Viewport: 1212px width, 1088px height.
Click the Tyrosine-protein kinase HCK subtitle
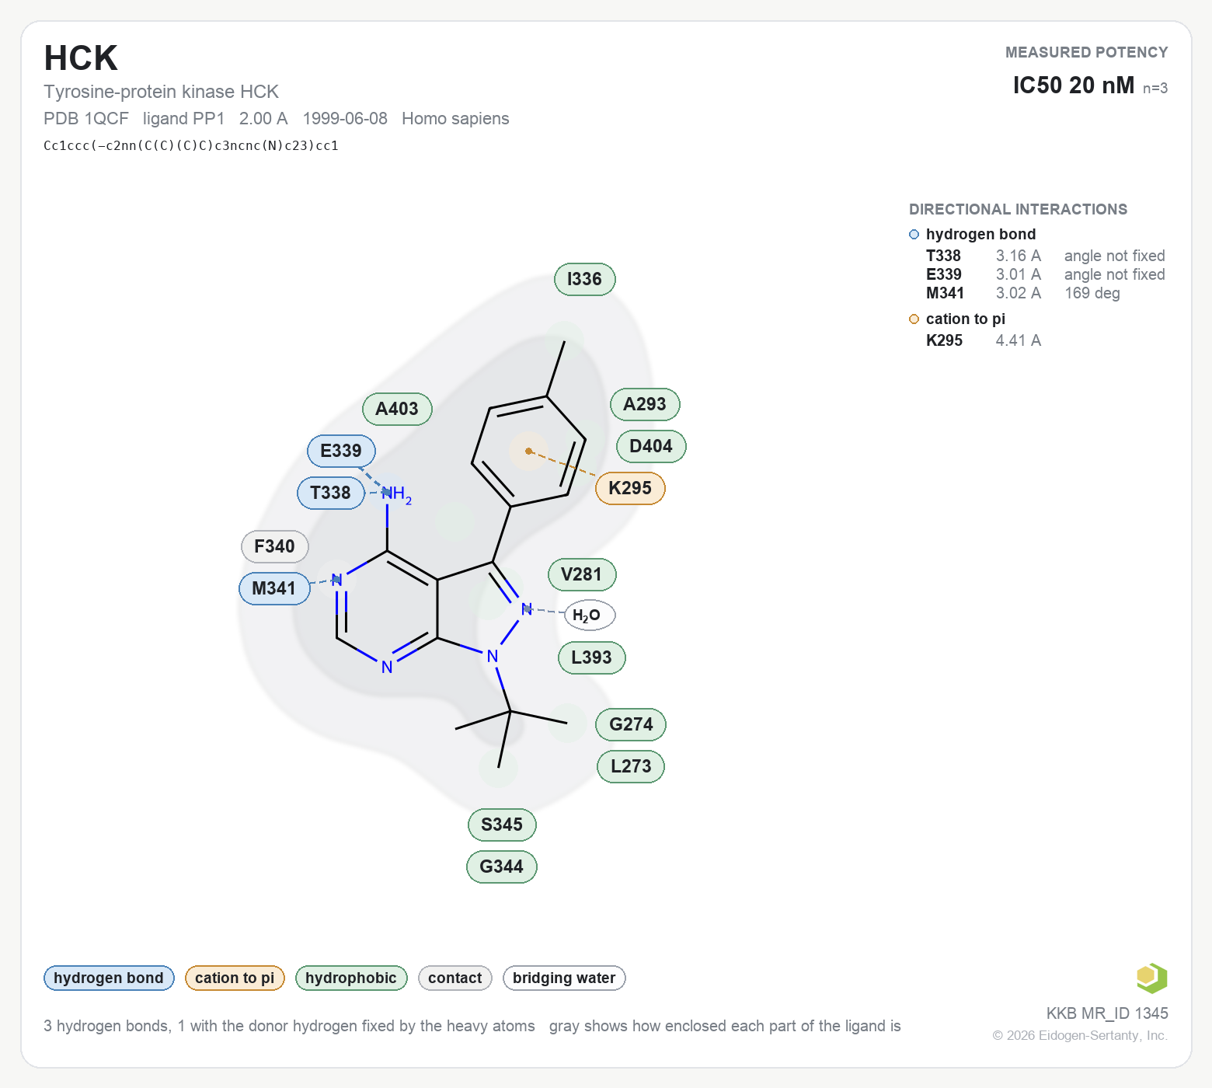click(x=161, y=92)
